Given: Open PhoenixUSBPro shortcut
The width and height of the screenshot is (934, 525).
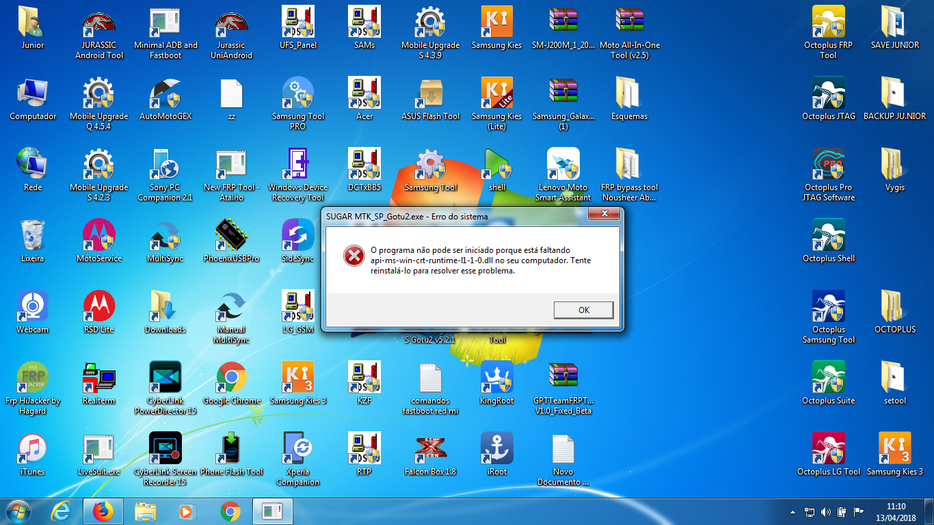Looking at the screenshot, I should (x=232, y=241).
